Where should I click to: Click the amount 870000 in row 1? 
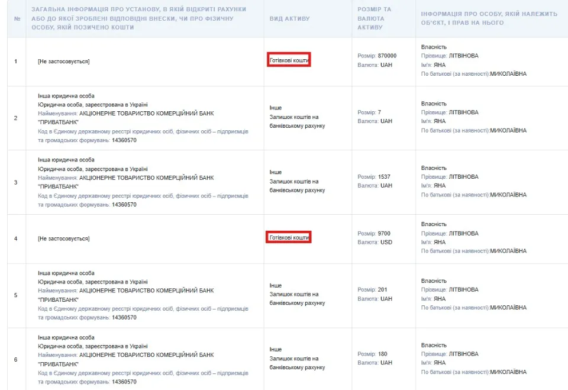click(387, 56)
